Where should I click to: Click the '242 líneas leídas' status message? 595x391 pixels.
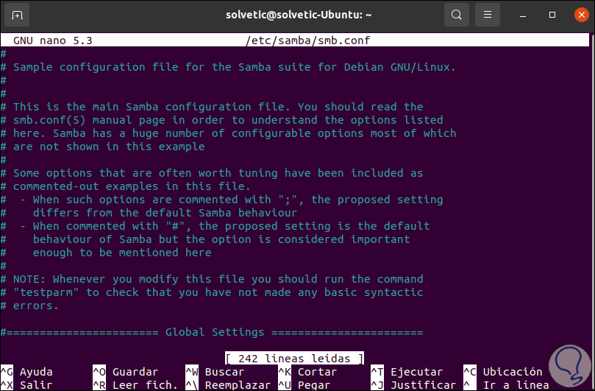click(294, 359)
